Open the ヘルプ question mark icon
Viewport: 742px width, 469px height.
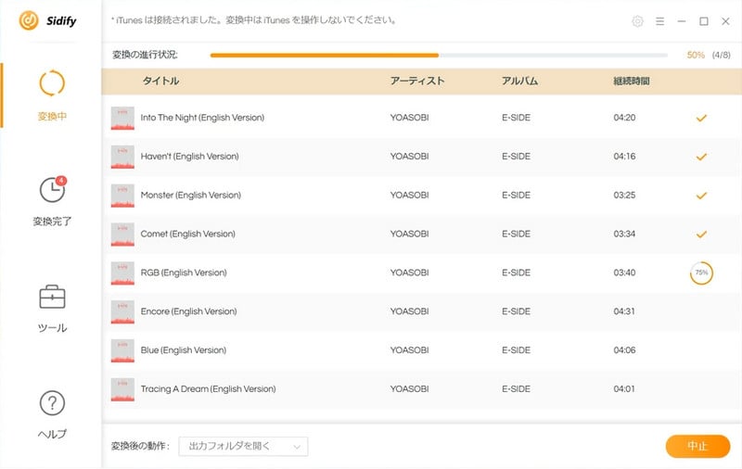(52, 403)
